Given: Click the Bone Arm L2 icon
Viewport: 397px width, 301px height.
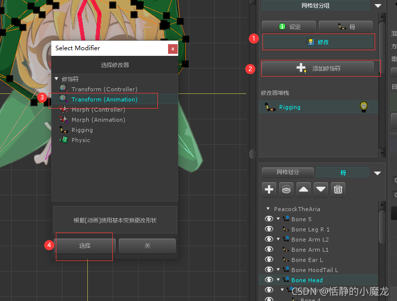Looking at the screenshot, I should pyautogui.click(x=286, y=239).
